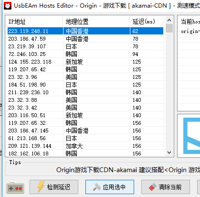Image resolution: width=200 pixels, height=197 pixels.
Task: Click the 检测延迟 button label
Action: click(58, 187)
